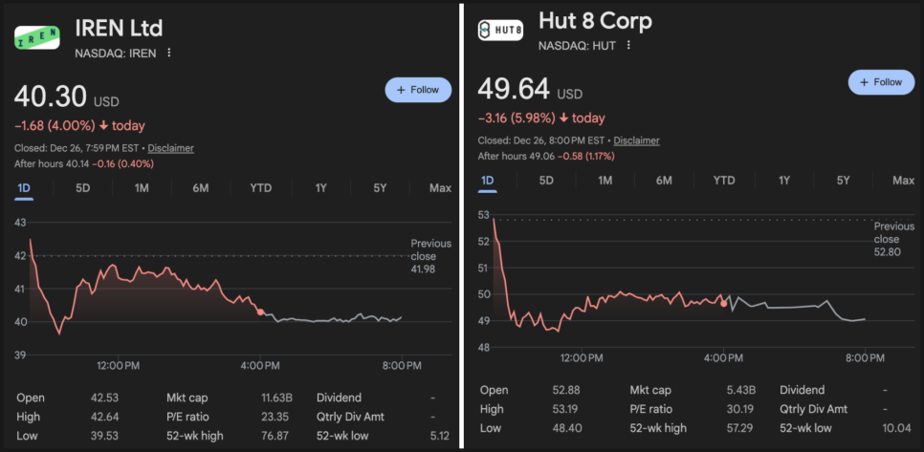Select the 1M tab on IREN chart
Viewport: 924px width, 452px height.
(142, 188)
